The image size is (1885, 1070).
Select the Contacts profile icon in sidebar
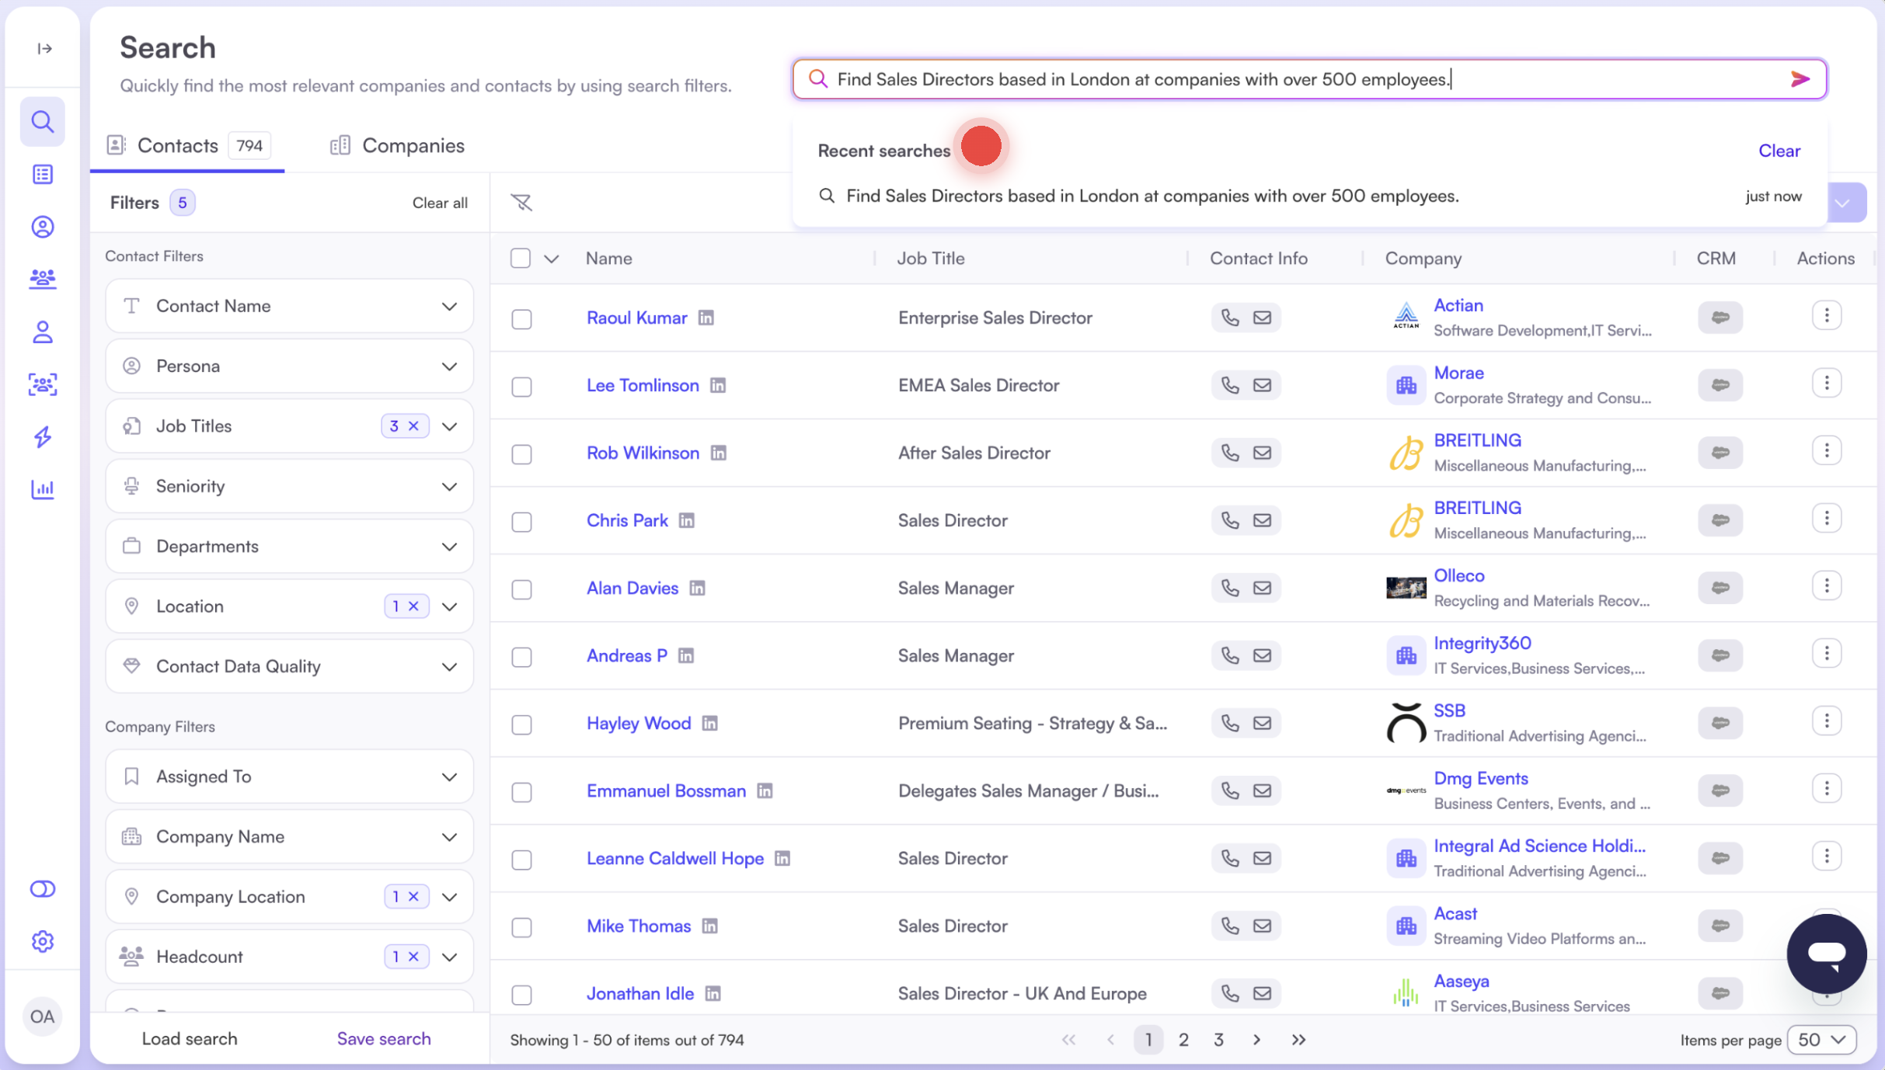(x=43, y=227)
